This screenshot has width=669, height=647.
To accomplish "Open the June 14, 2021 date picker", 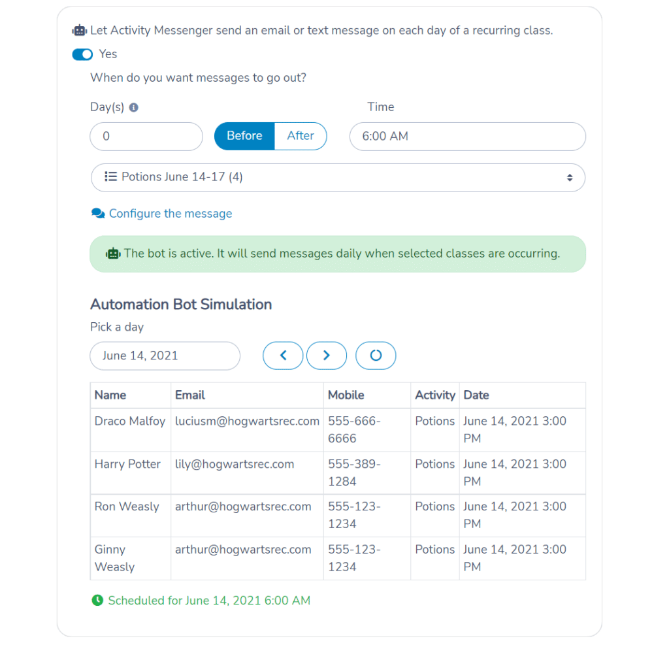I will click(x=165, y=356).
